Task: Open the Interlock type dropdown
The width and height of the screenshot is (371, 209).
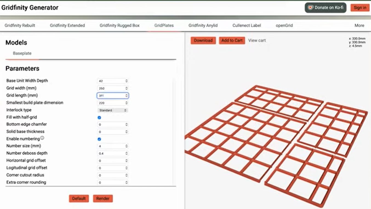Action: 113,110
